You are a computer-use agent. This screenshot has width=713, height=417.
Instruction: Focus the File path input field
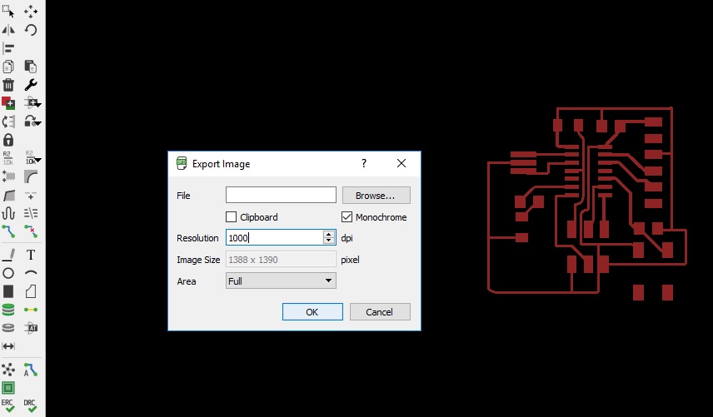[281, 195]
